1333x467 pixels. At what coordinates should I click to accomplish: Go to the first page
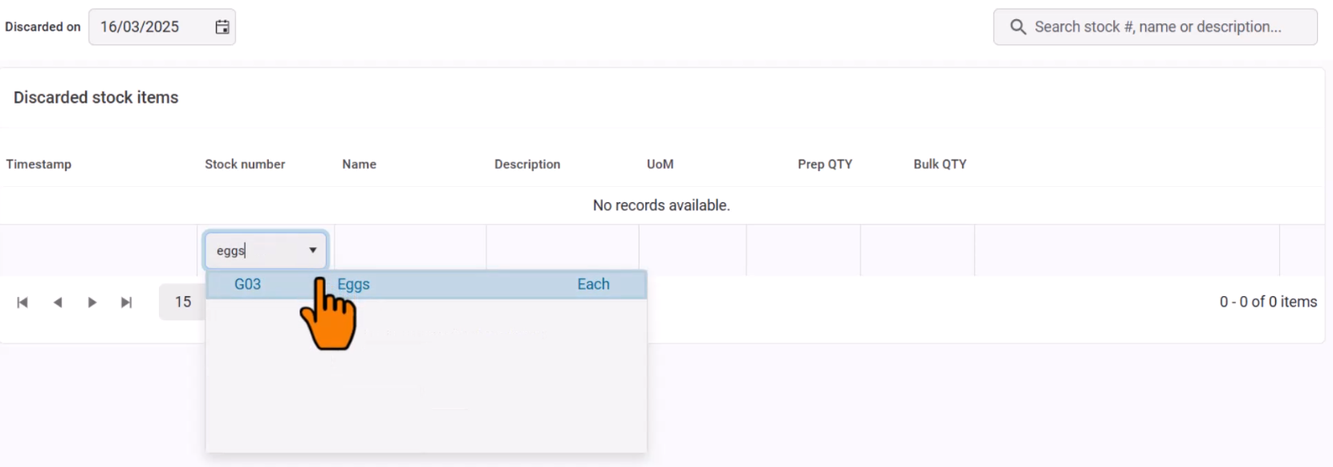click(22, 303)
